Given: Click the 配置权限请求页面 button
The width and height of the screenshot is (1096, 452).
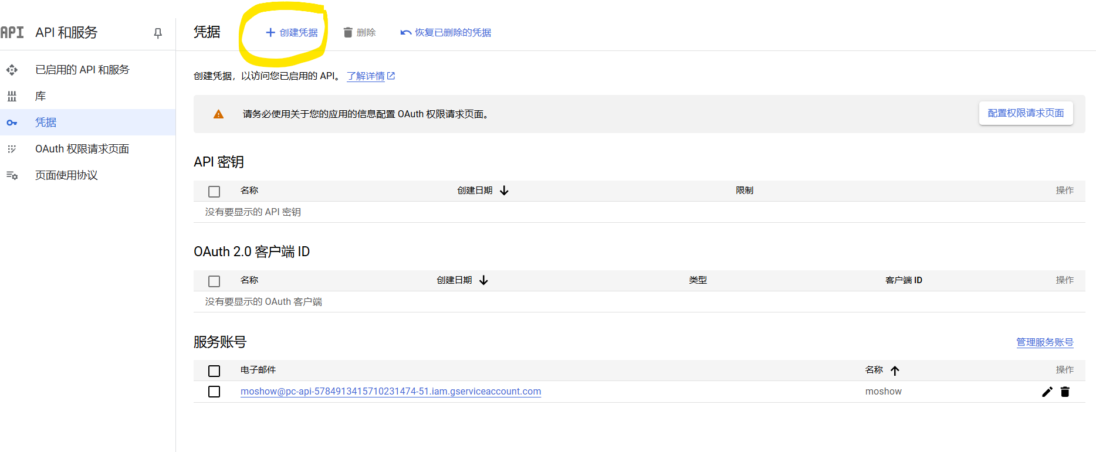Looking at the screenshot, I should [x=1026, y=113].
